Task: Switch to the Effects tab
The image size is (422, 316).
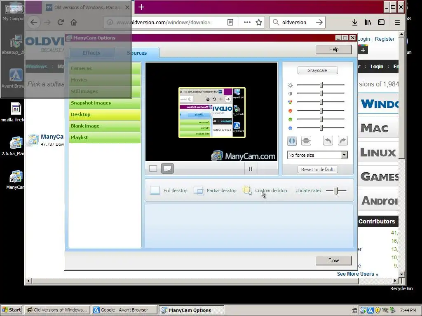Action: [91, 53]
